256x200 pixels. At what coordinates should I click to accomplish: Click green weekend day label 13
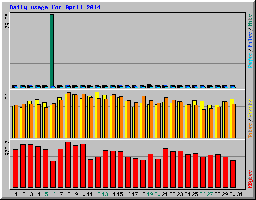point(105,194)
